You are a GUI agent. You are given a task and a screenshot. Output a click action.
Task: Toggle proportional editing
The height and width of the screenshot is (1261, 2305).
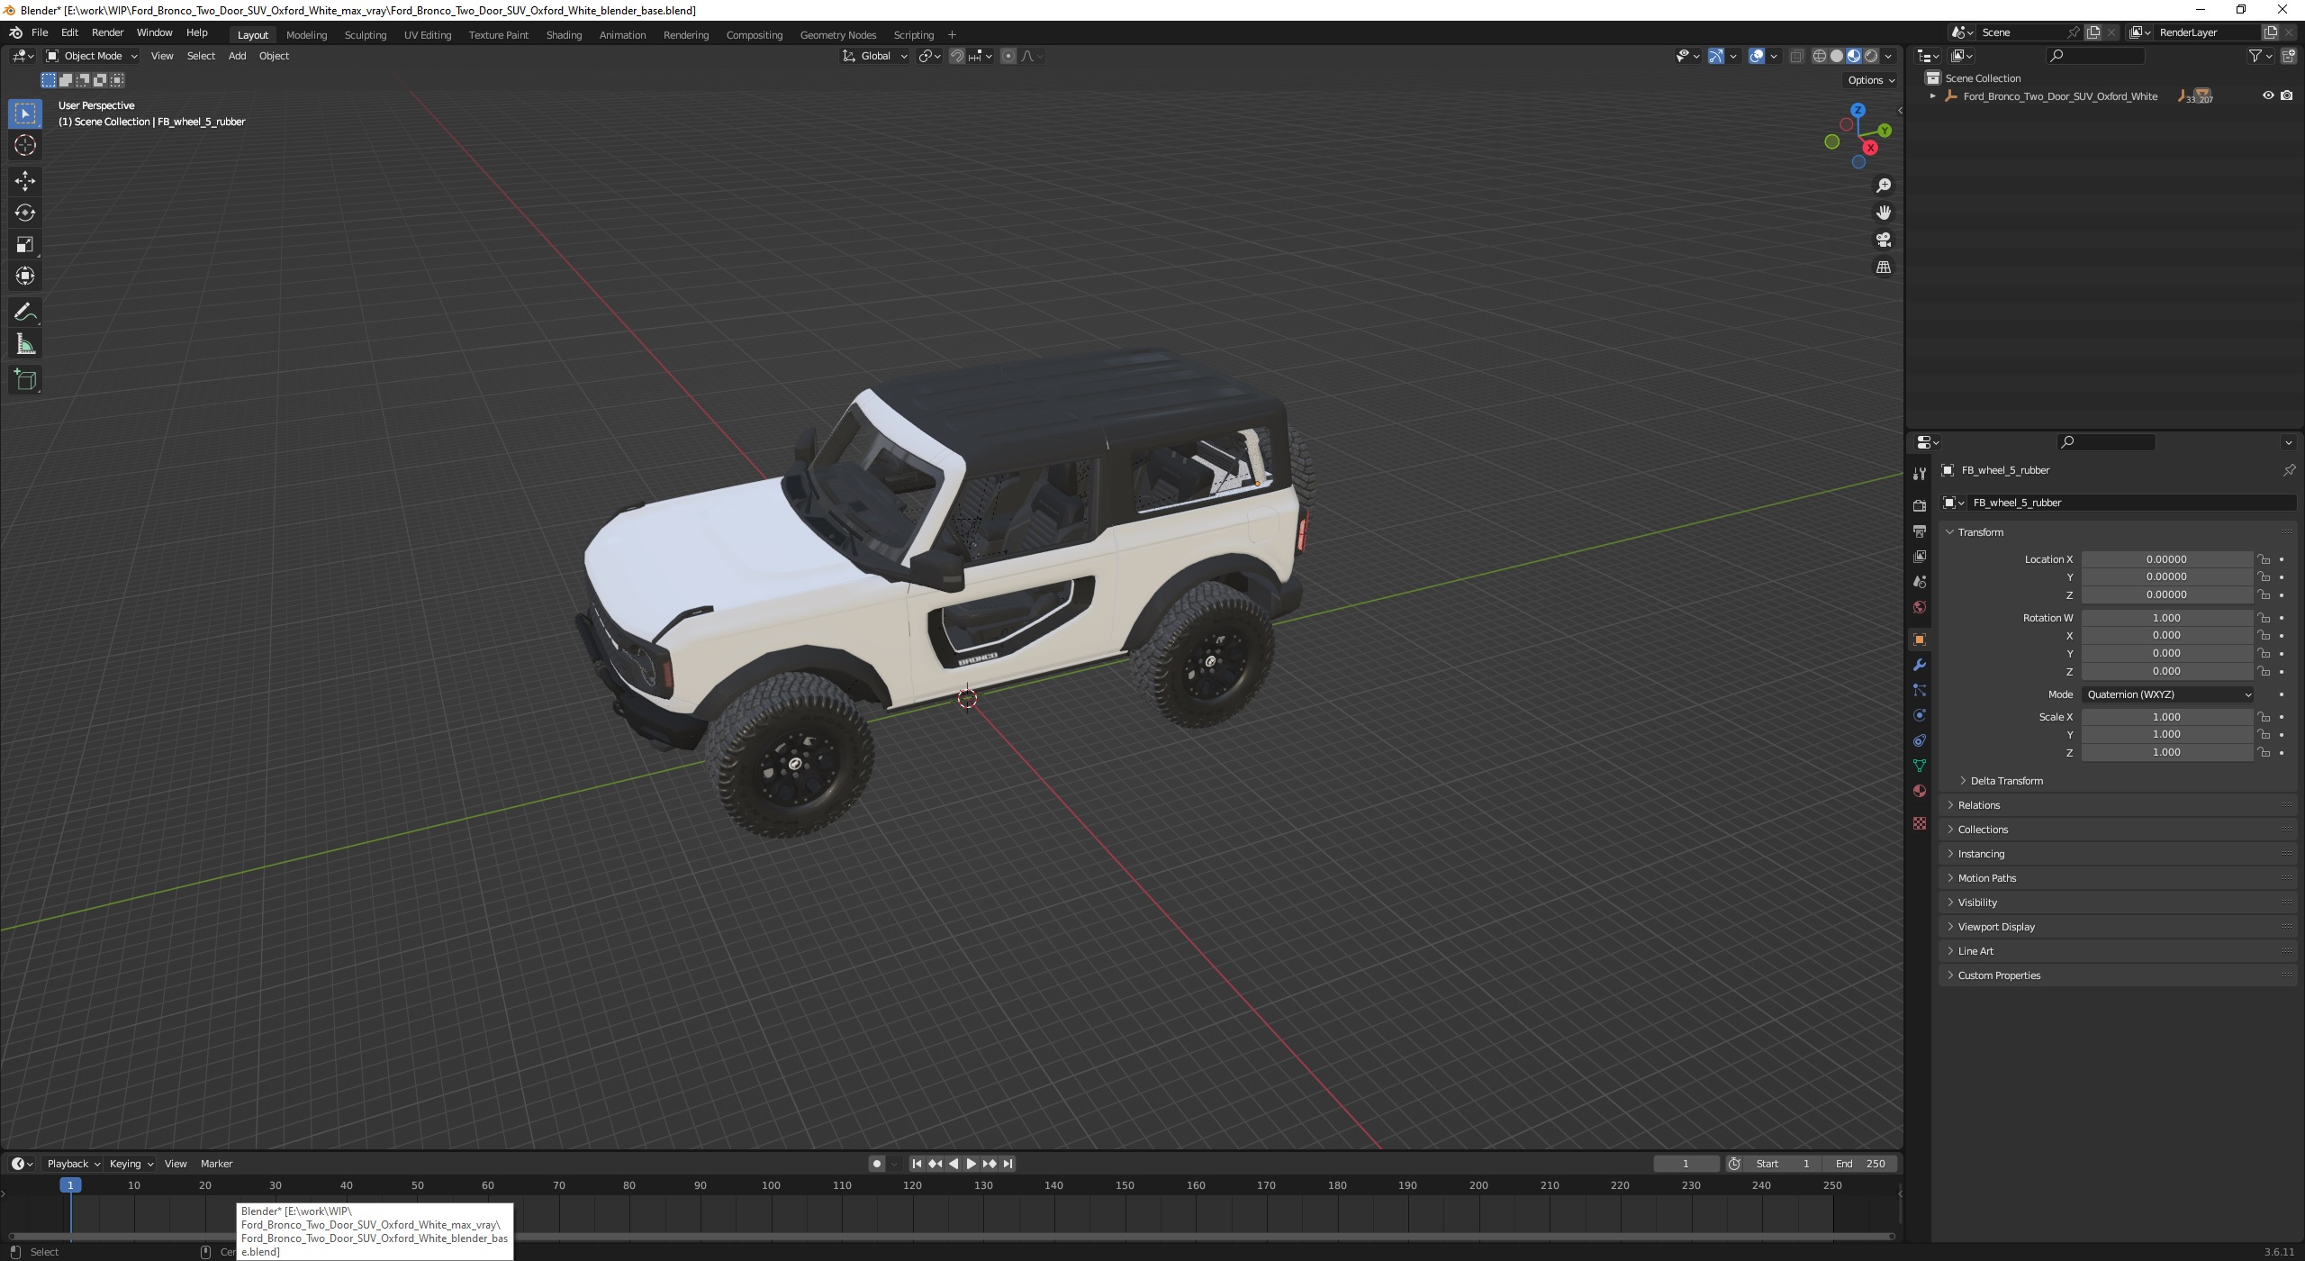pos(1008,56)
